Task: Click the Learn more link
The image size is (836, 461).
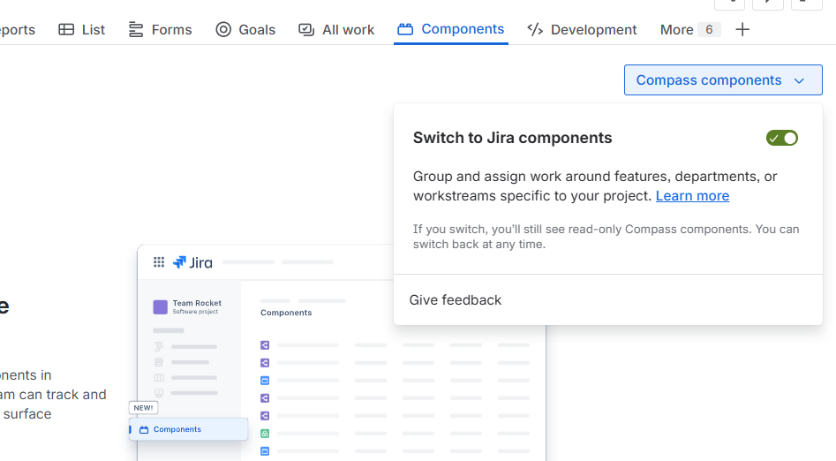Action: click(x=692, y=196)
